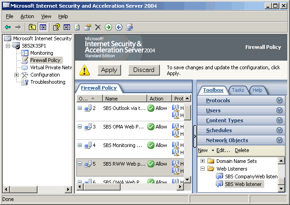Image resolution: width=290 pixels, height=205 pixels.
Task: Expand the Schedules toolbox section
Action: (279, 130)
